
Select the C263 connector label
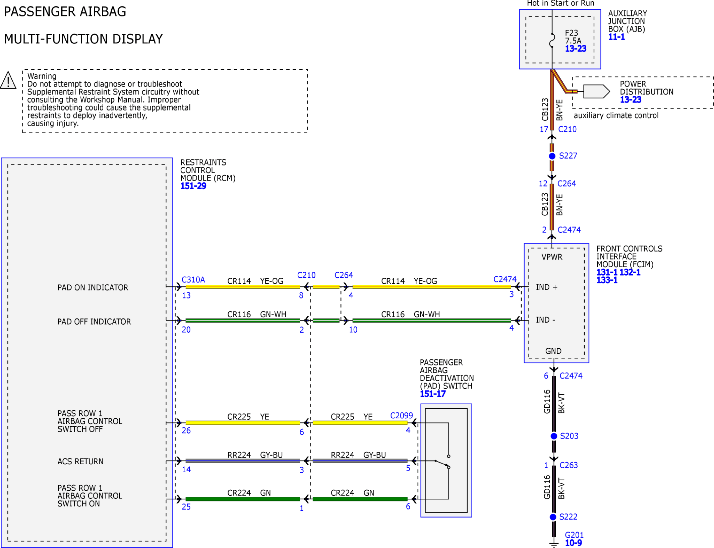point(569,465)
